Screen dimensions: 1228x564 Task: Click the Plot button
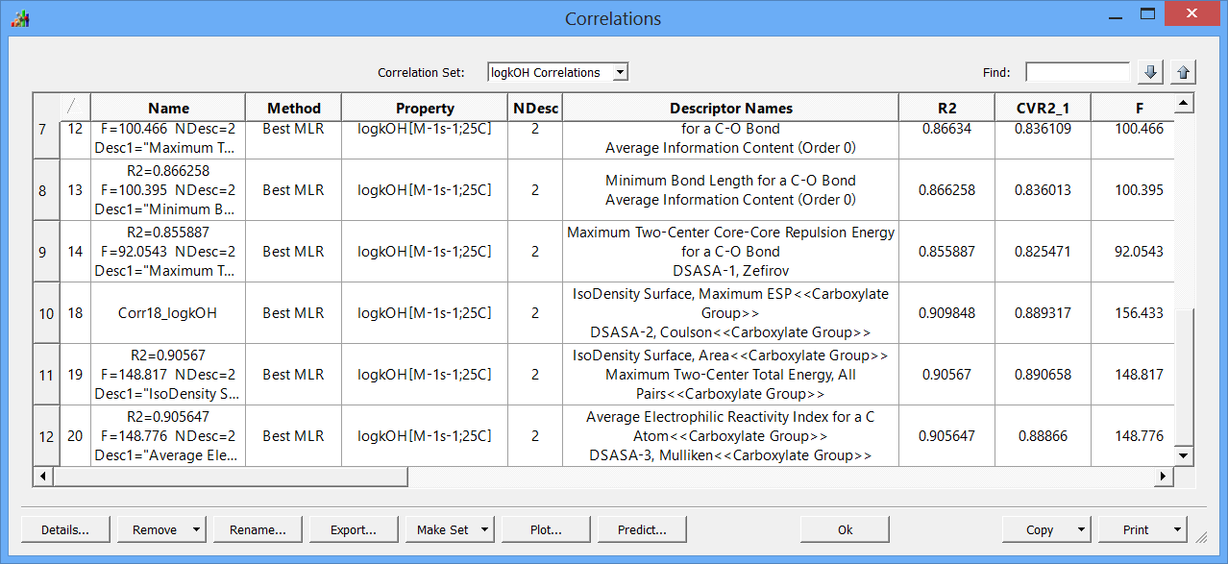pyautogui.click(x=546, y=529)
